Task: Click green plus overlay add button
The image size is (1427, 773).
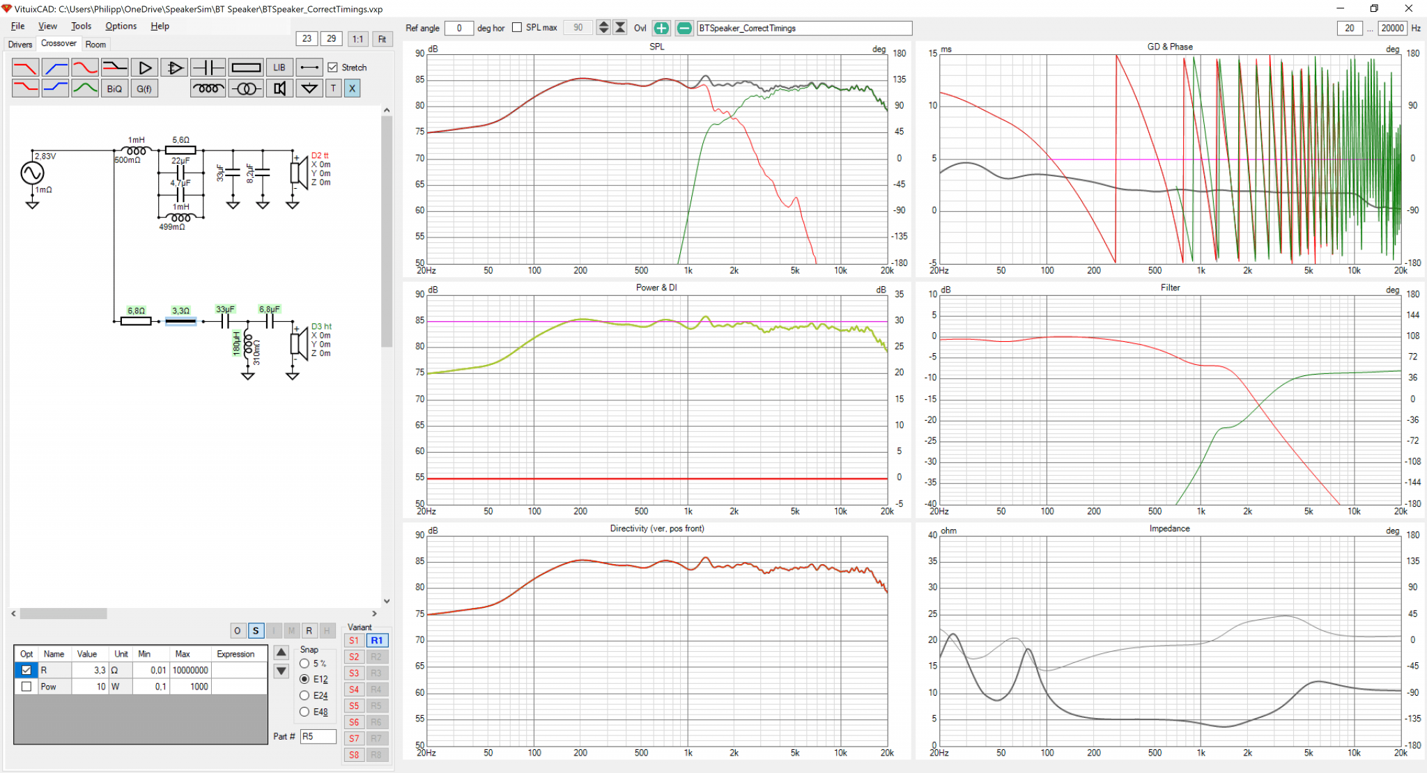Action: [661, 28]
